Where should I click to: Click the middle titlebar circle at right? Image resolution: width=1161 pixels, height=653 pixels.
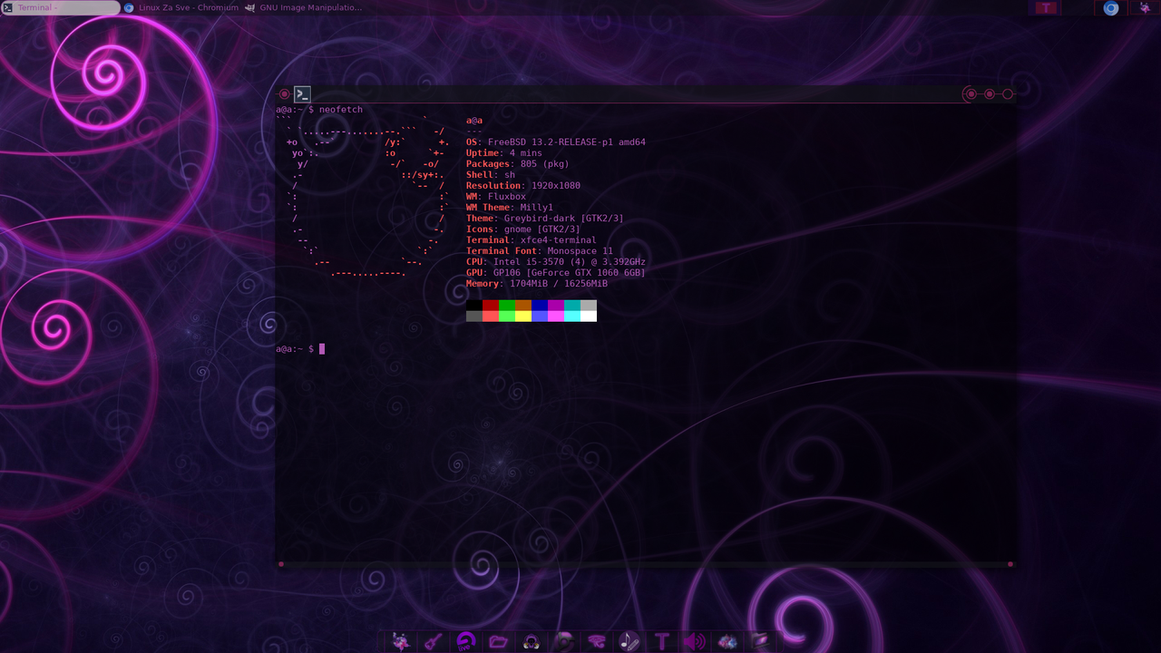coord(990,93)
